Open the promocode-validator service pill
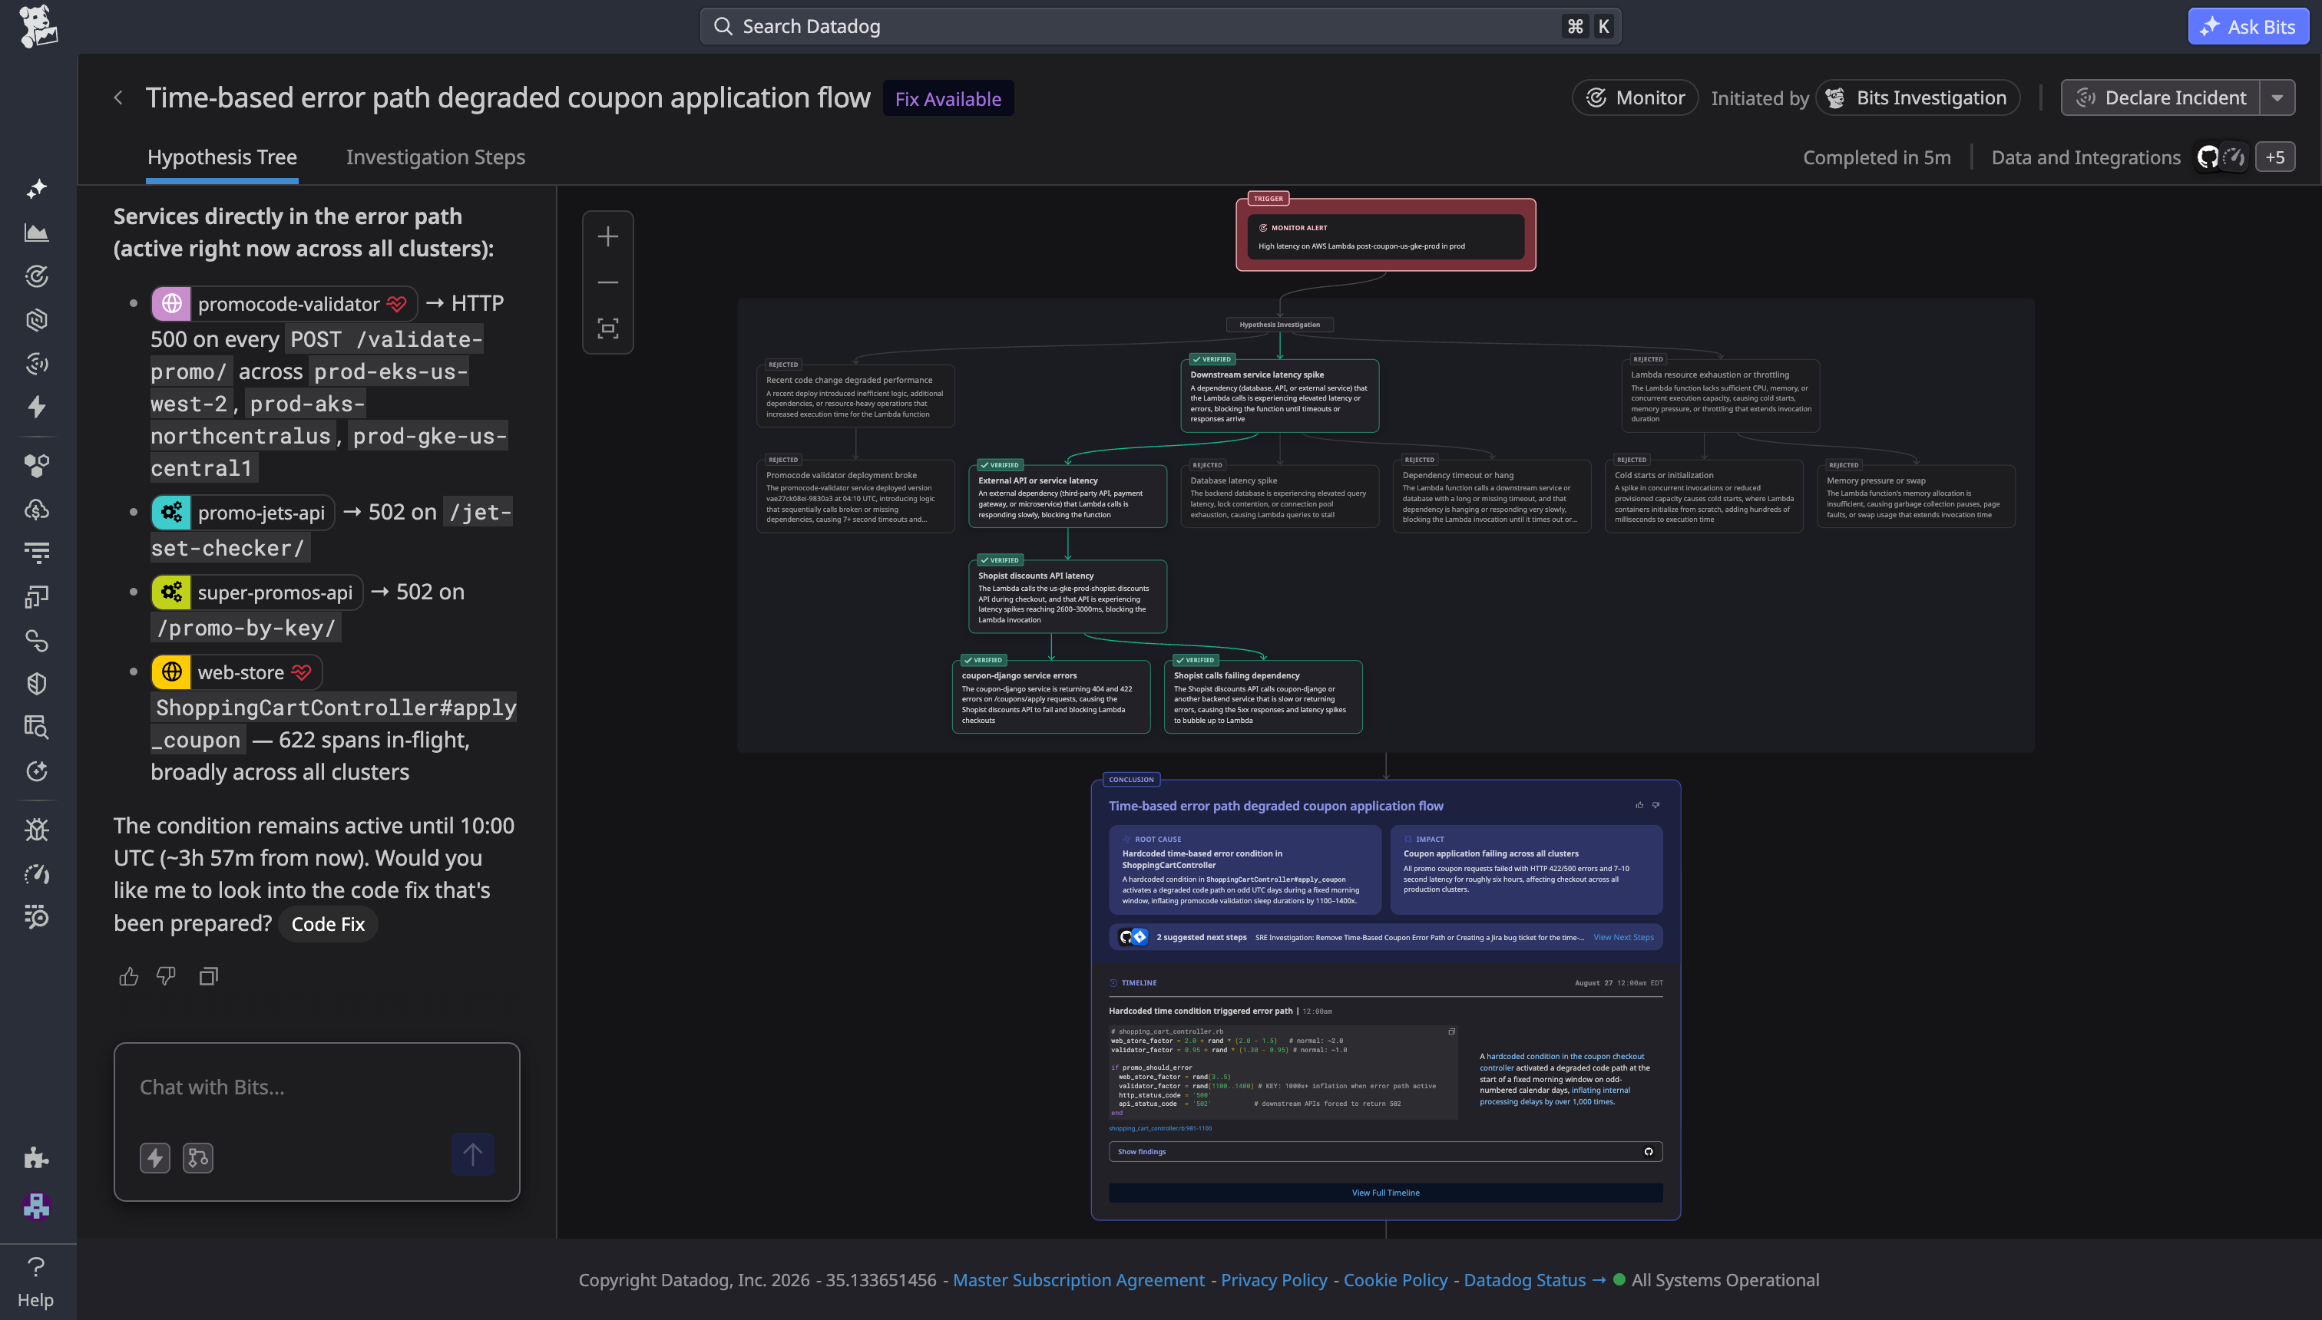 284,304
